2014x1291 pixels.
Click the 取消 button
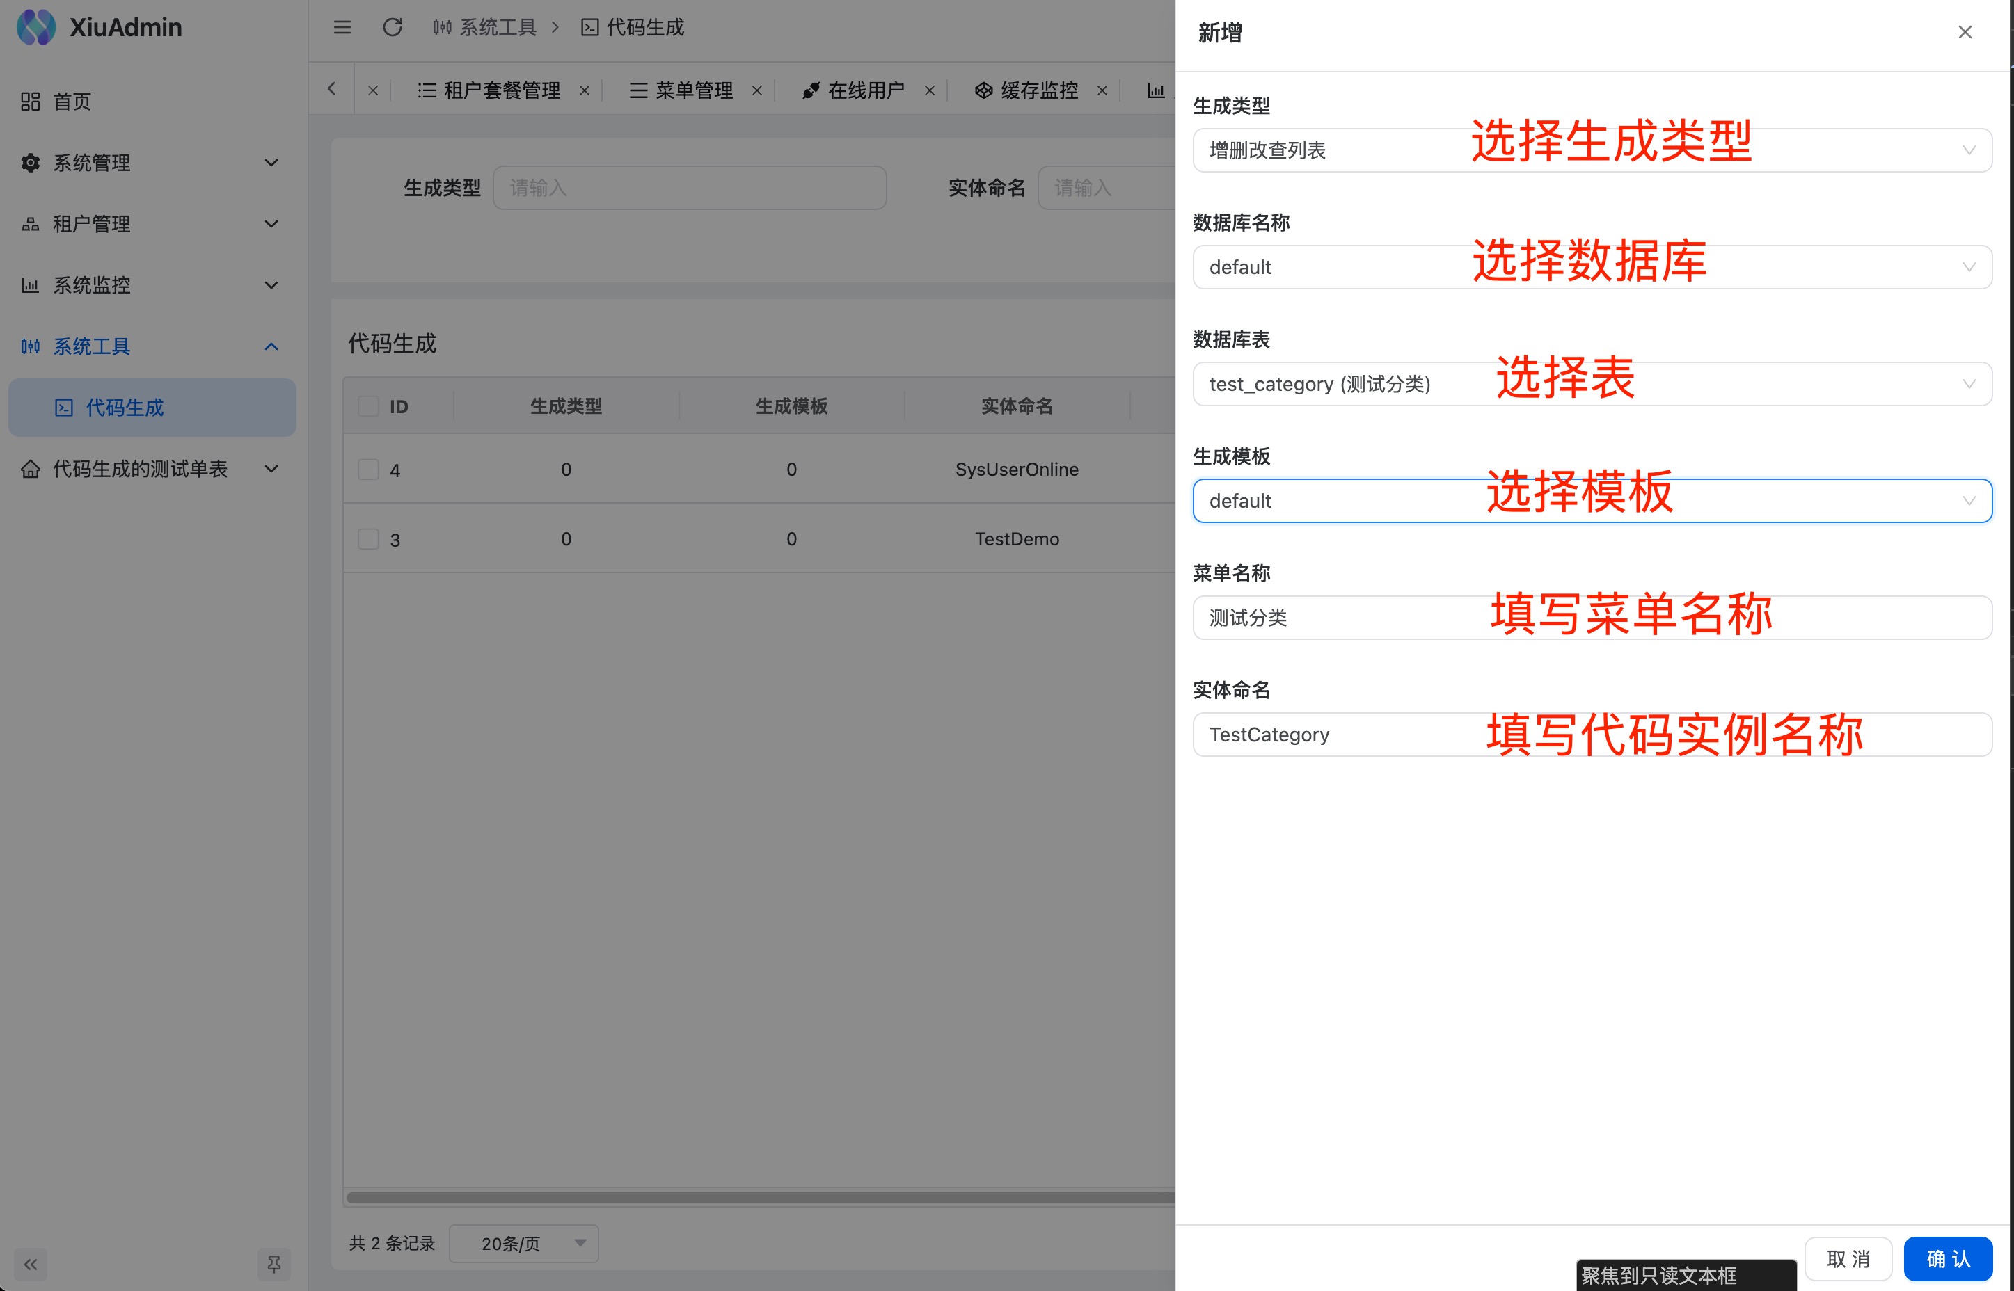tap(1848, 1259)
